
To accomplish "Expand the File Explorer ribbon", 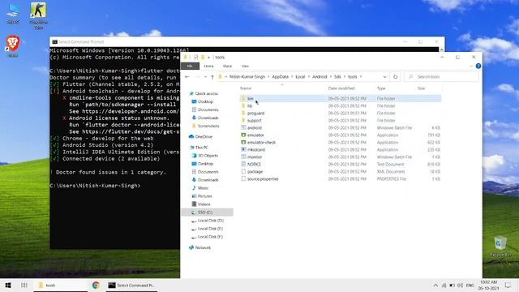I will click(x=471, y=66).
